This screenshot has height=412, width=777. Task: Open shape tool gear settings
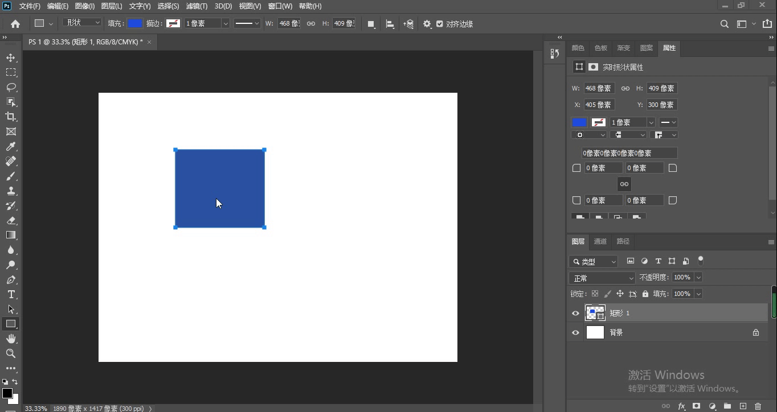pyautogui.click(x=427, y=24)
